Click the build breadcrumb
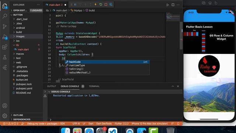Image resolution: width=236 pixels, height=133 pixels. [x=90, y=10]
